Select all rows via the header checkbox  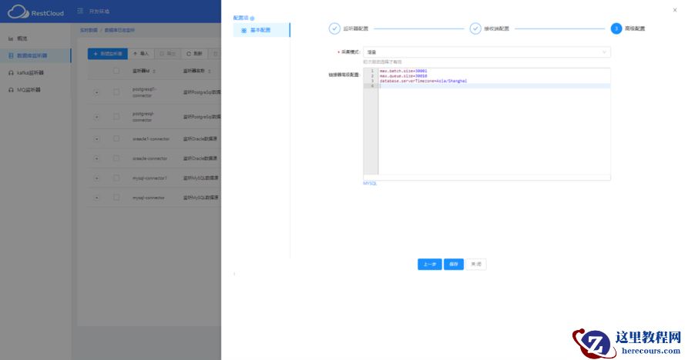116,71
